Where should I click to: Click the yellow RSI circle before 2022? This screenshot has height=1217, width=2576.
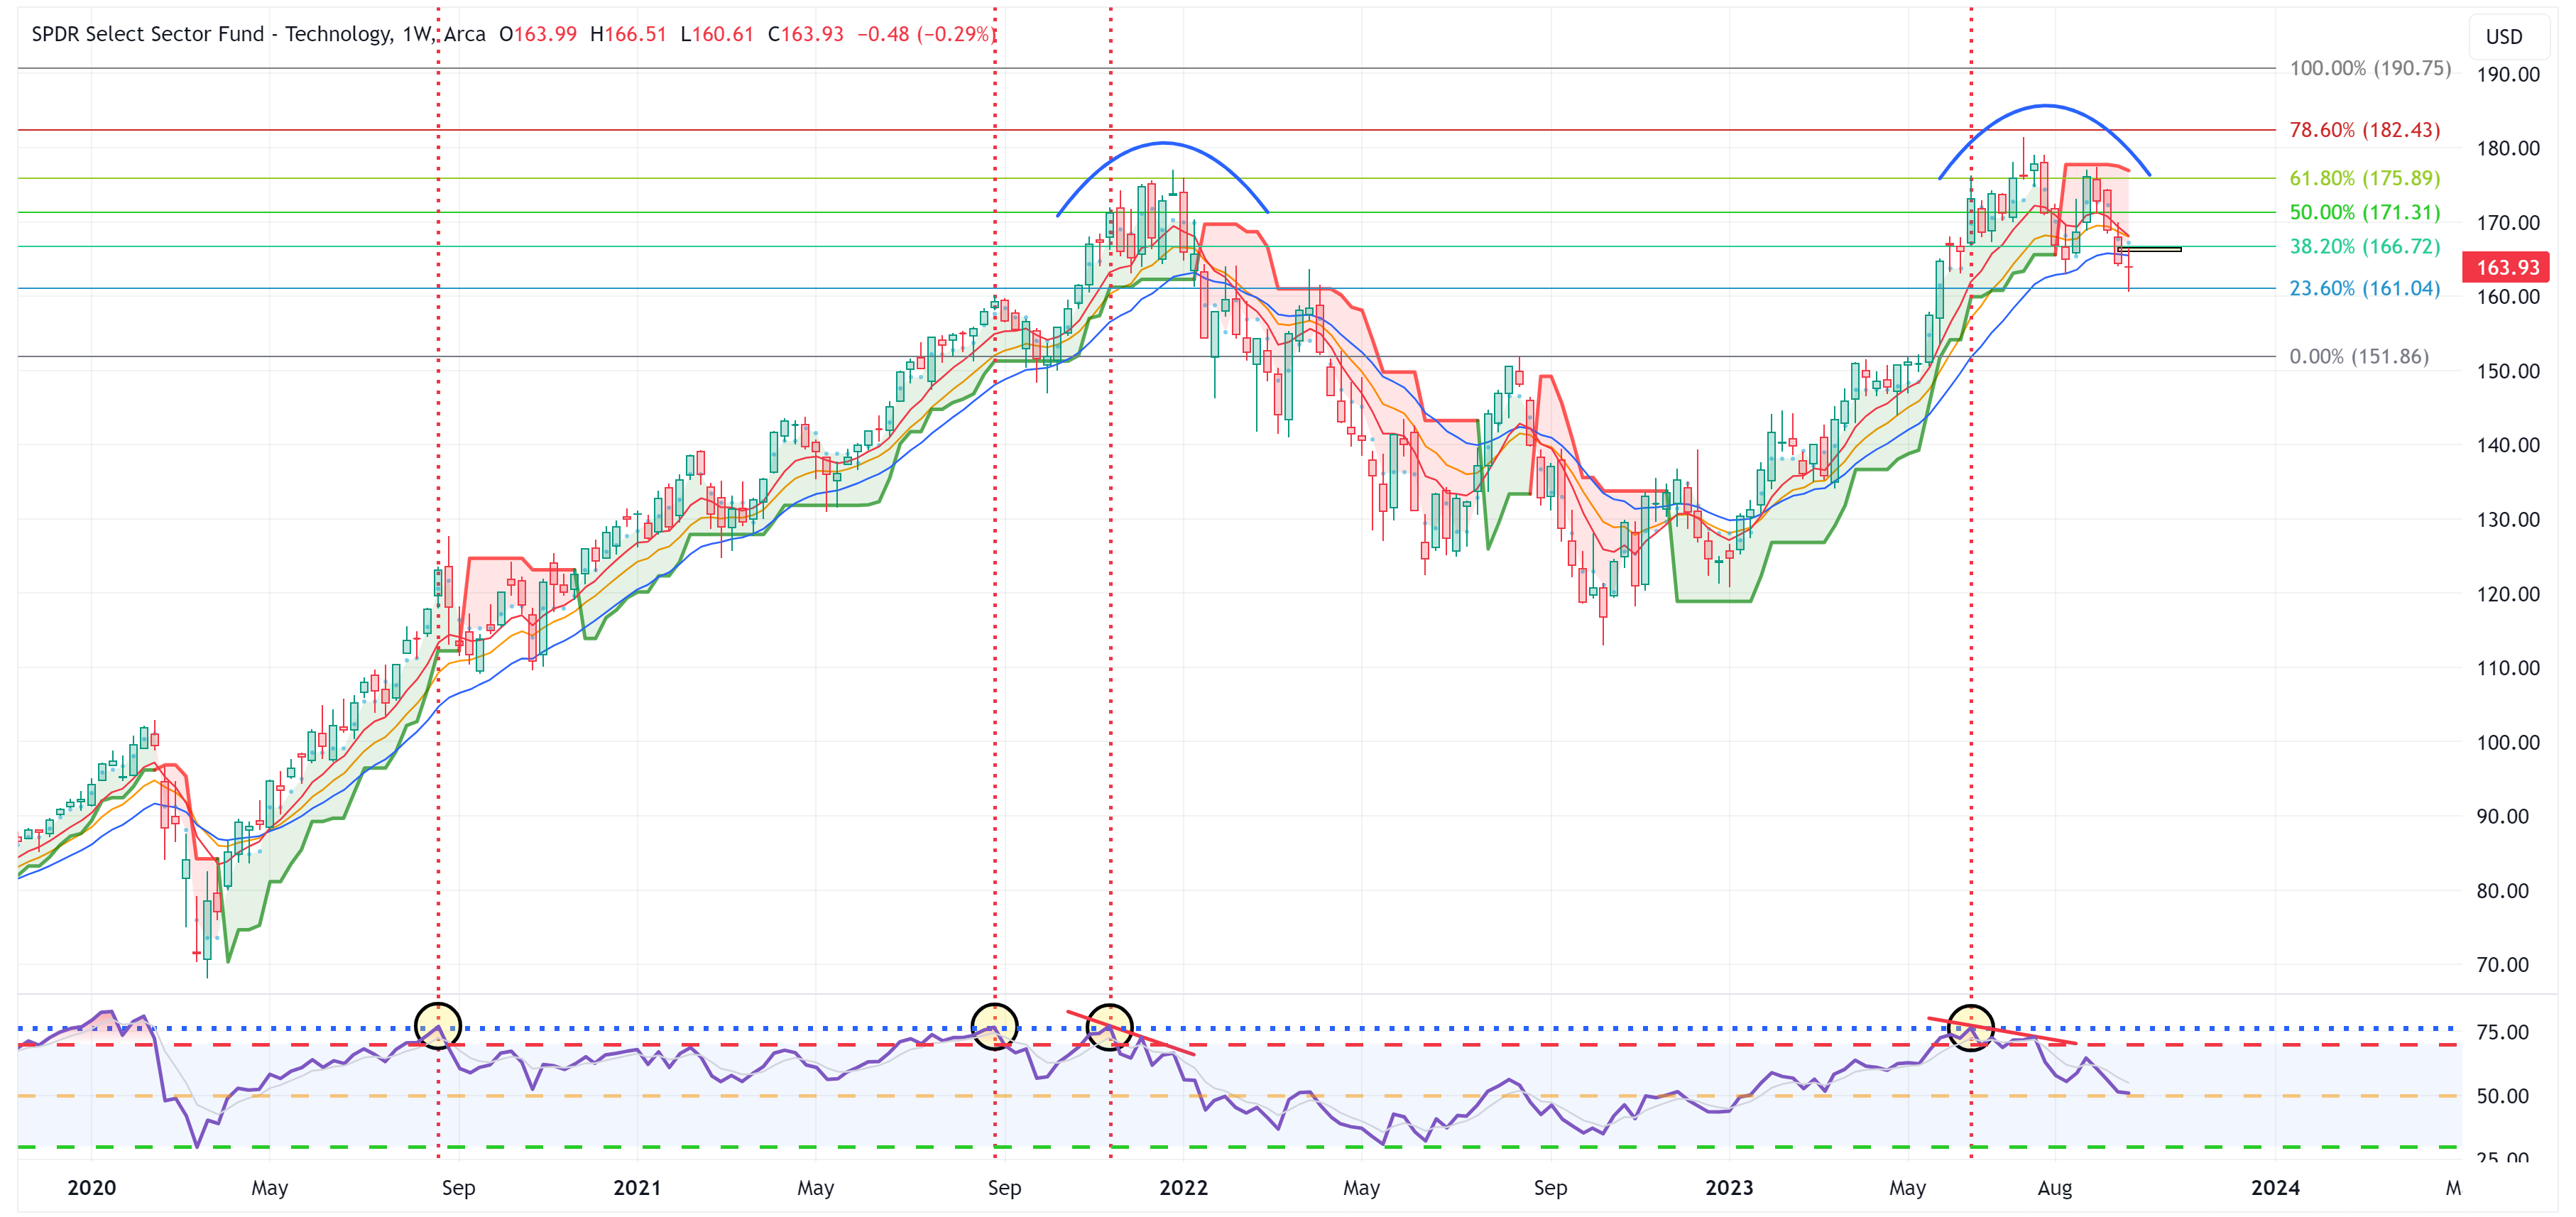[1110, 1027]
